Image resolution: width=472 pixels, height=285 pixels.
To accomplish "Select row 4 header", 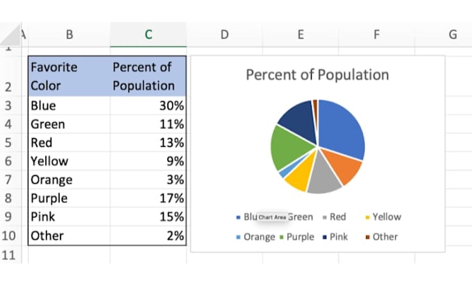I will pyautogui.click(x=10, y=124).
